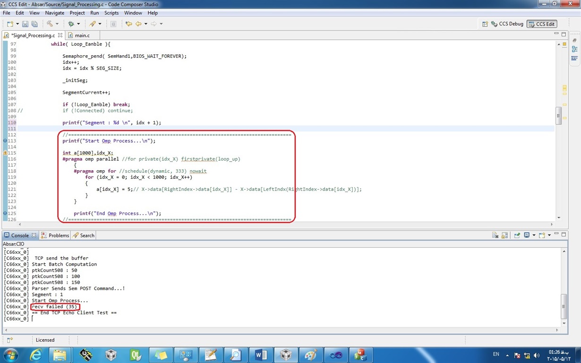Toggle breakpoint marker at line 113
Image resolution: width=581 pixels, height=363 pixels.
point(5,141)
